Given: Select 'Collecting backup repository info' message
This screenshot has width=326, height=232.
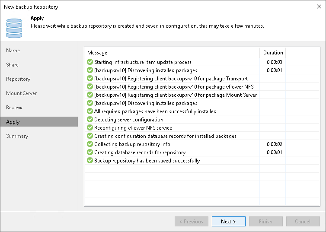Looking at the screenshot, I should 132,144.
